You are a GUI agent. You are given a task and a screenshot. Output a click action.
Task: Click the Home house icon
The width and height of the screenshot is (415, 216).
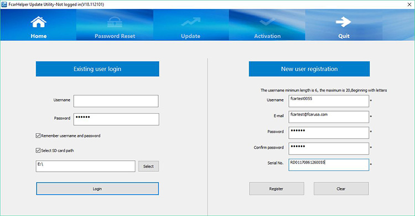click(39, 22)
